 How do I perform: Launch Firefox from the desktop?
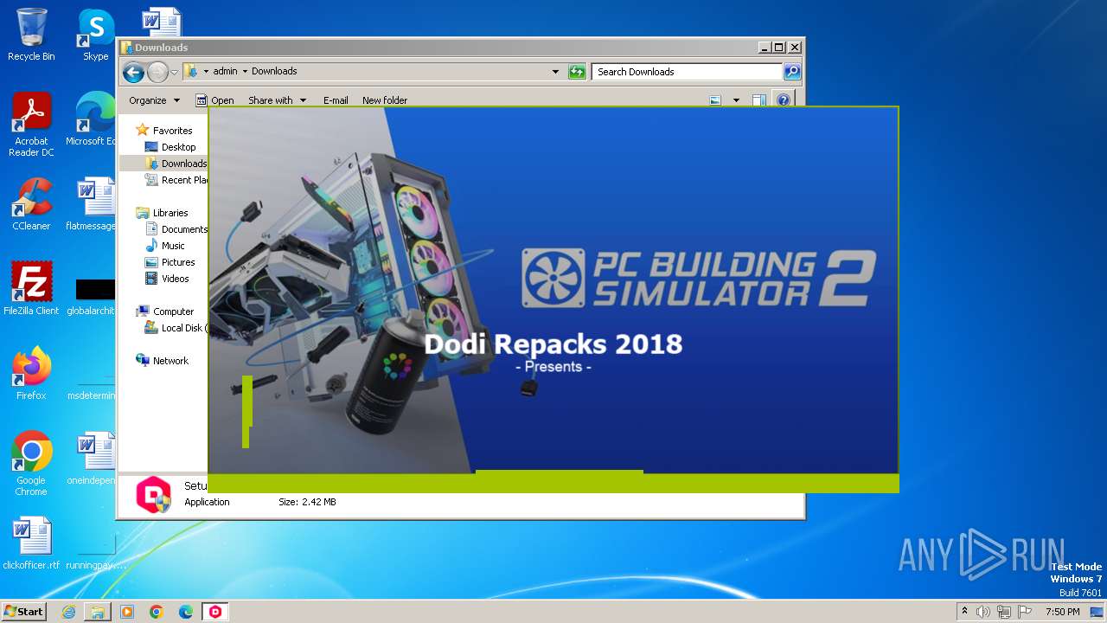[x=31, y=373]
